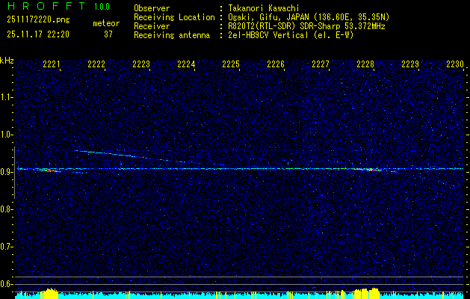
Task: Select the 2228 time marker
Action: 365,65
